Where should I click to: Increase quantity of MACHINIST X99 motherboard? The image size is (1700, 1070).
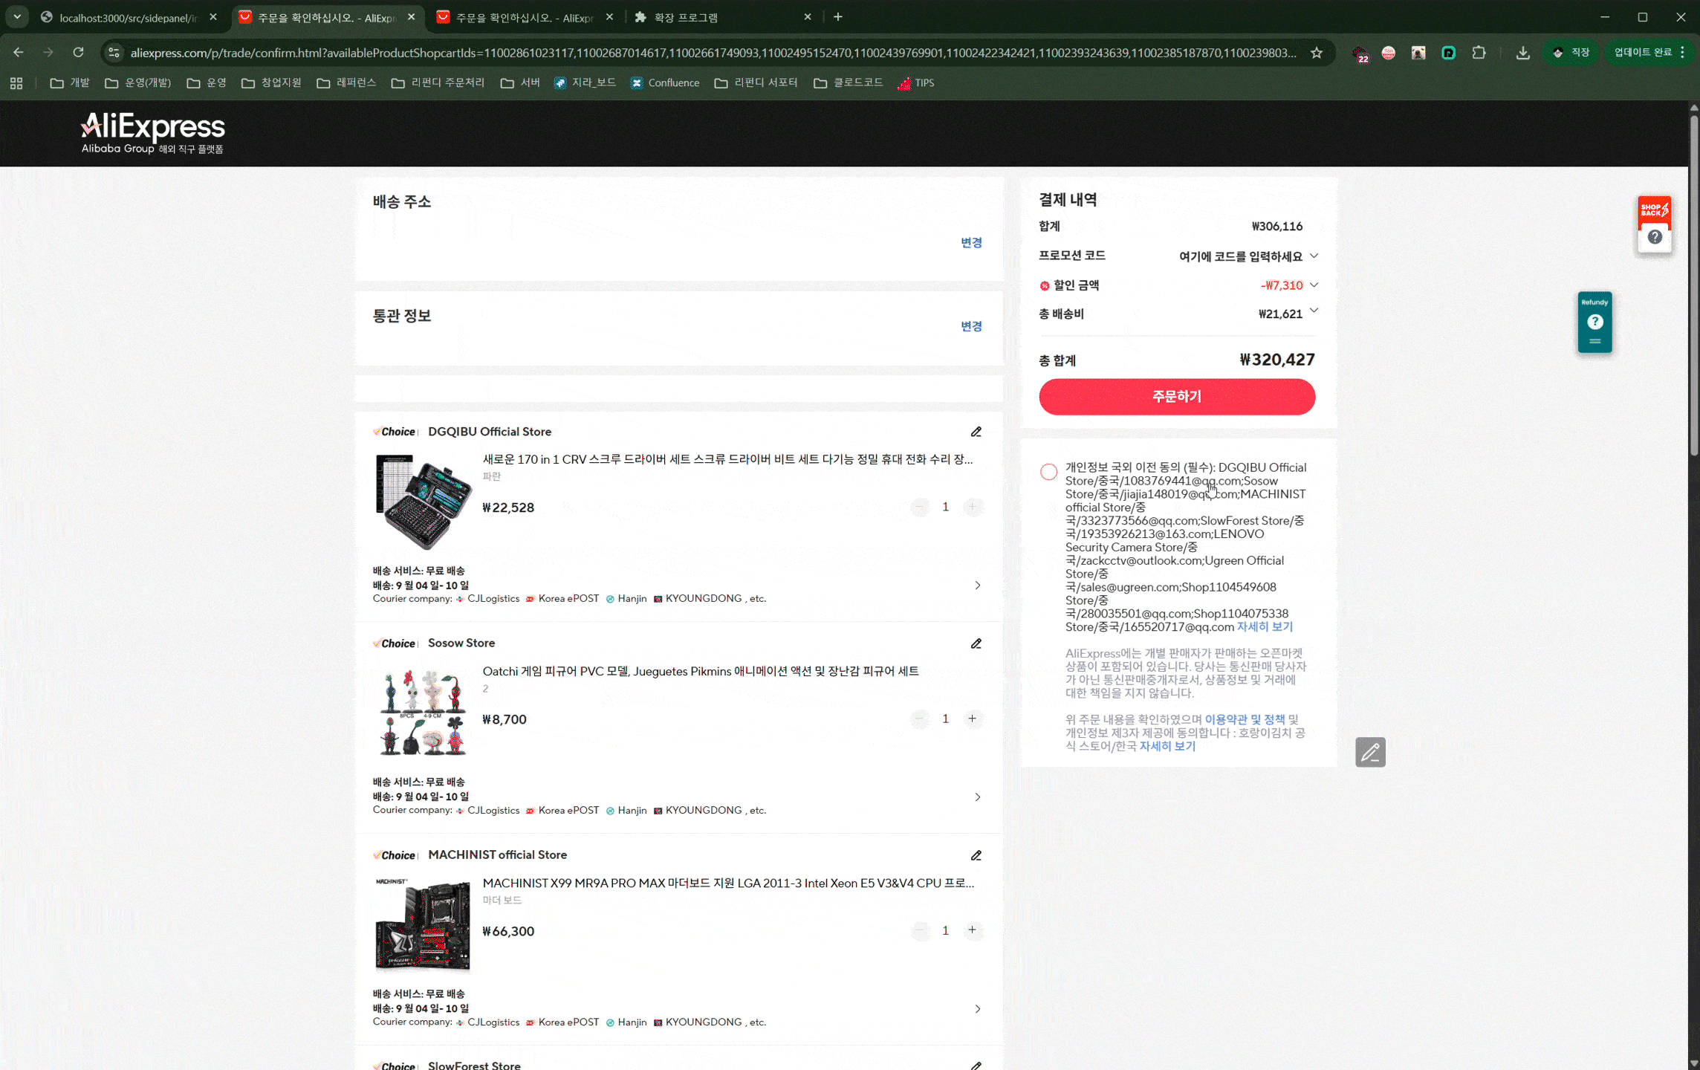[x=972, y=930]
